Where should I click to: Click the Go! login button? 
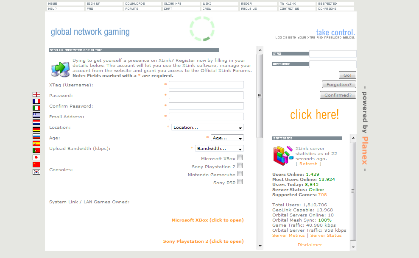pos(347,75)
